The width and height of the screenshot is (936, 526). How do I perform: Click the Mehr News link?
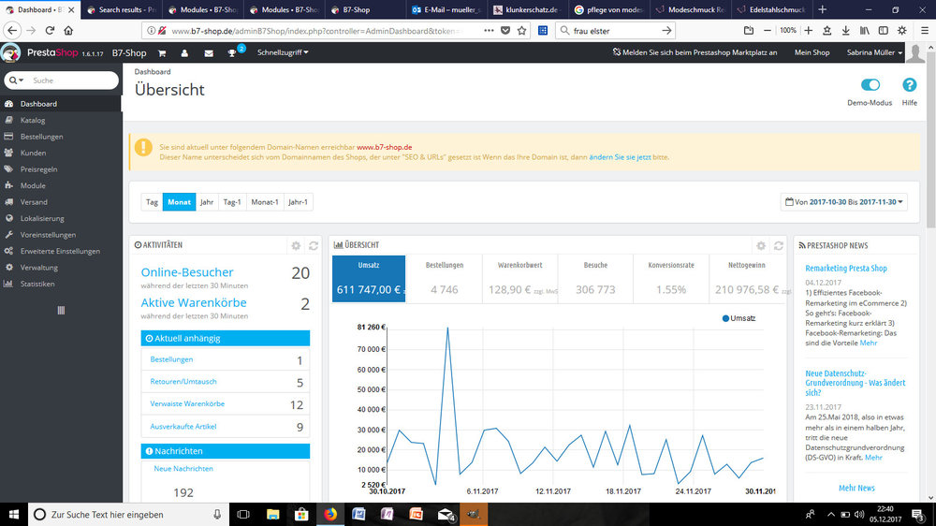tap(856, 488)
